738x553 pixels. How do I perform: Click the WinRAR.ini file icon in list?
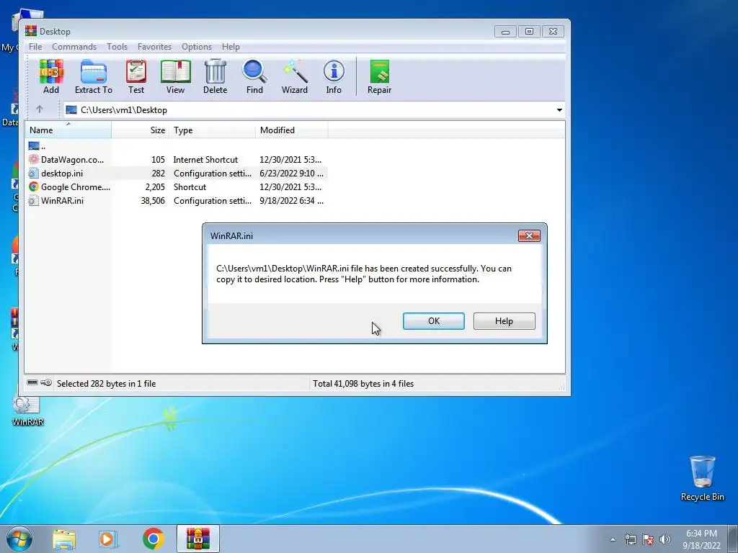pyautogui.click(x=33, y=200)
